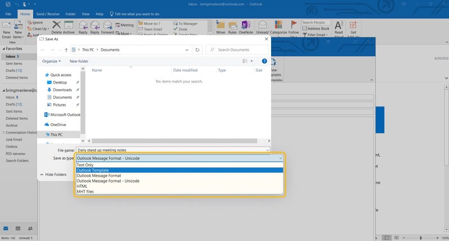Click the horizontal scrollbar in file list
The height and width of the screenshot is (241, 449).
click(x=175, y=141)
